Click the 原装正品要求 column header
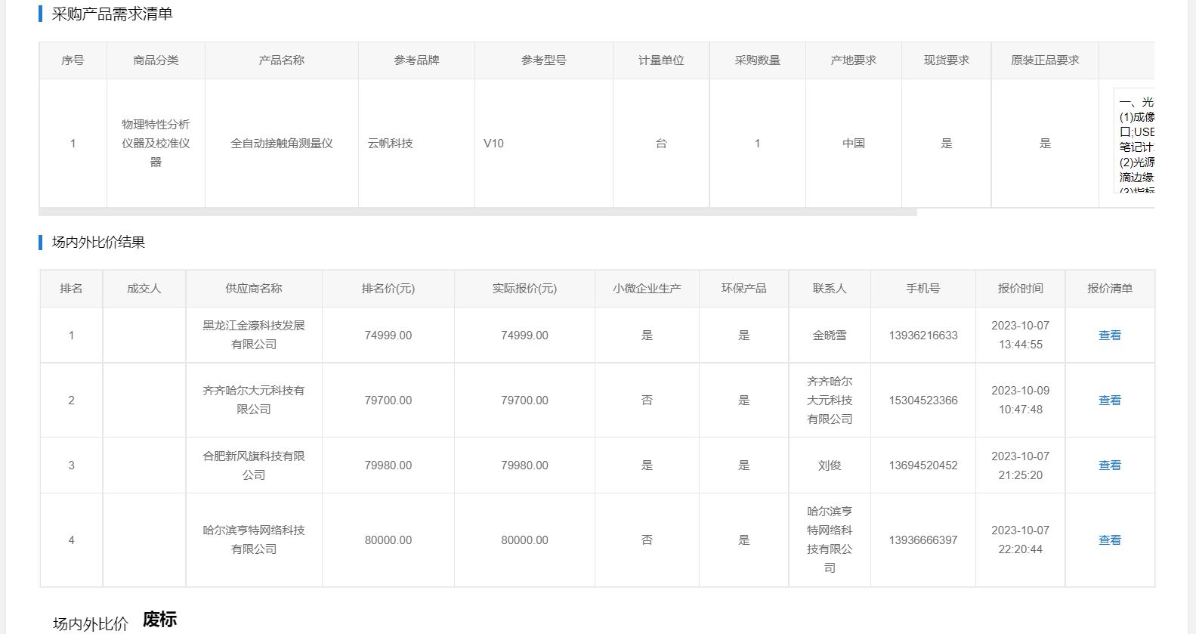The image size is (1196, 634). (x=1044, y=60)
